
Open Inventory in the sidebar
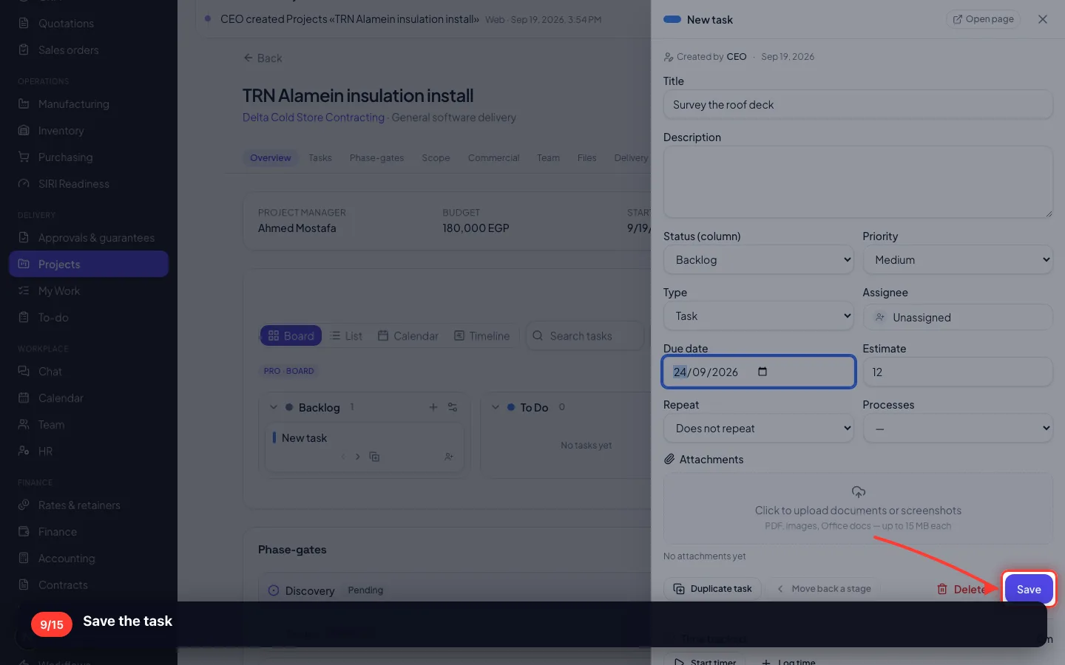[x=89, y=131]
